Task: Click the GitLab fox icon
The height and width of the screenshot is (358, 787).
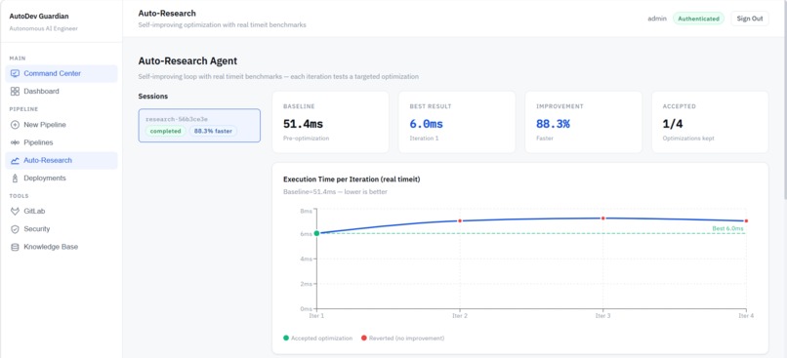Action: (15, 211)
